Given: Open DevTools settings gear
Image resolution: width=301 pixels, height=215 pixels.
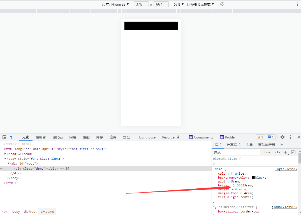Looking at the screenshot, I should pos(282,137).
